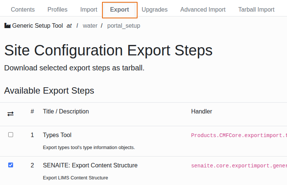Switch to Advanced Import tab
Screen dimensions: 287x185
point(203,10)
